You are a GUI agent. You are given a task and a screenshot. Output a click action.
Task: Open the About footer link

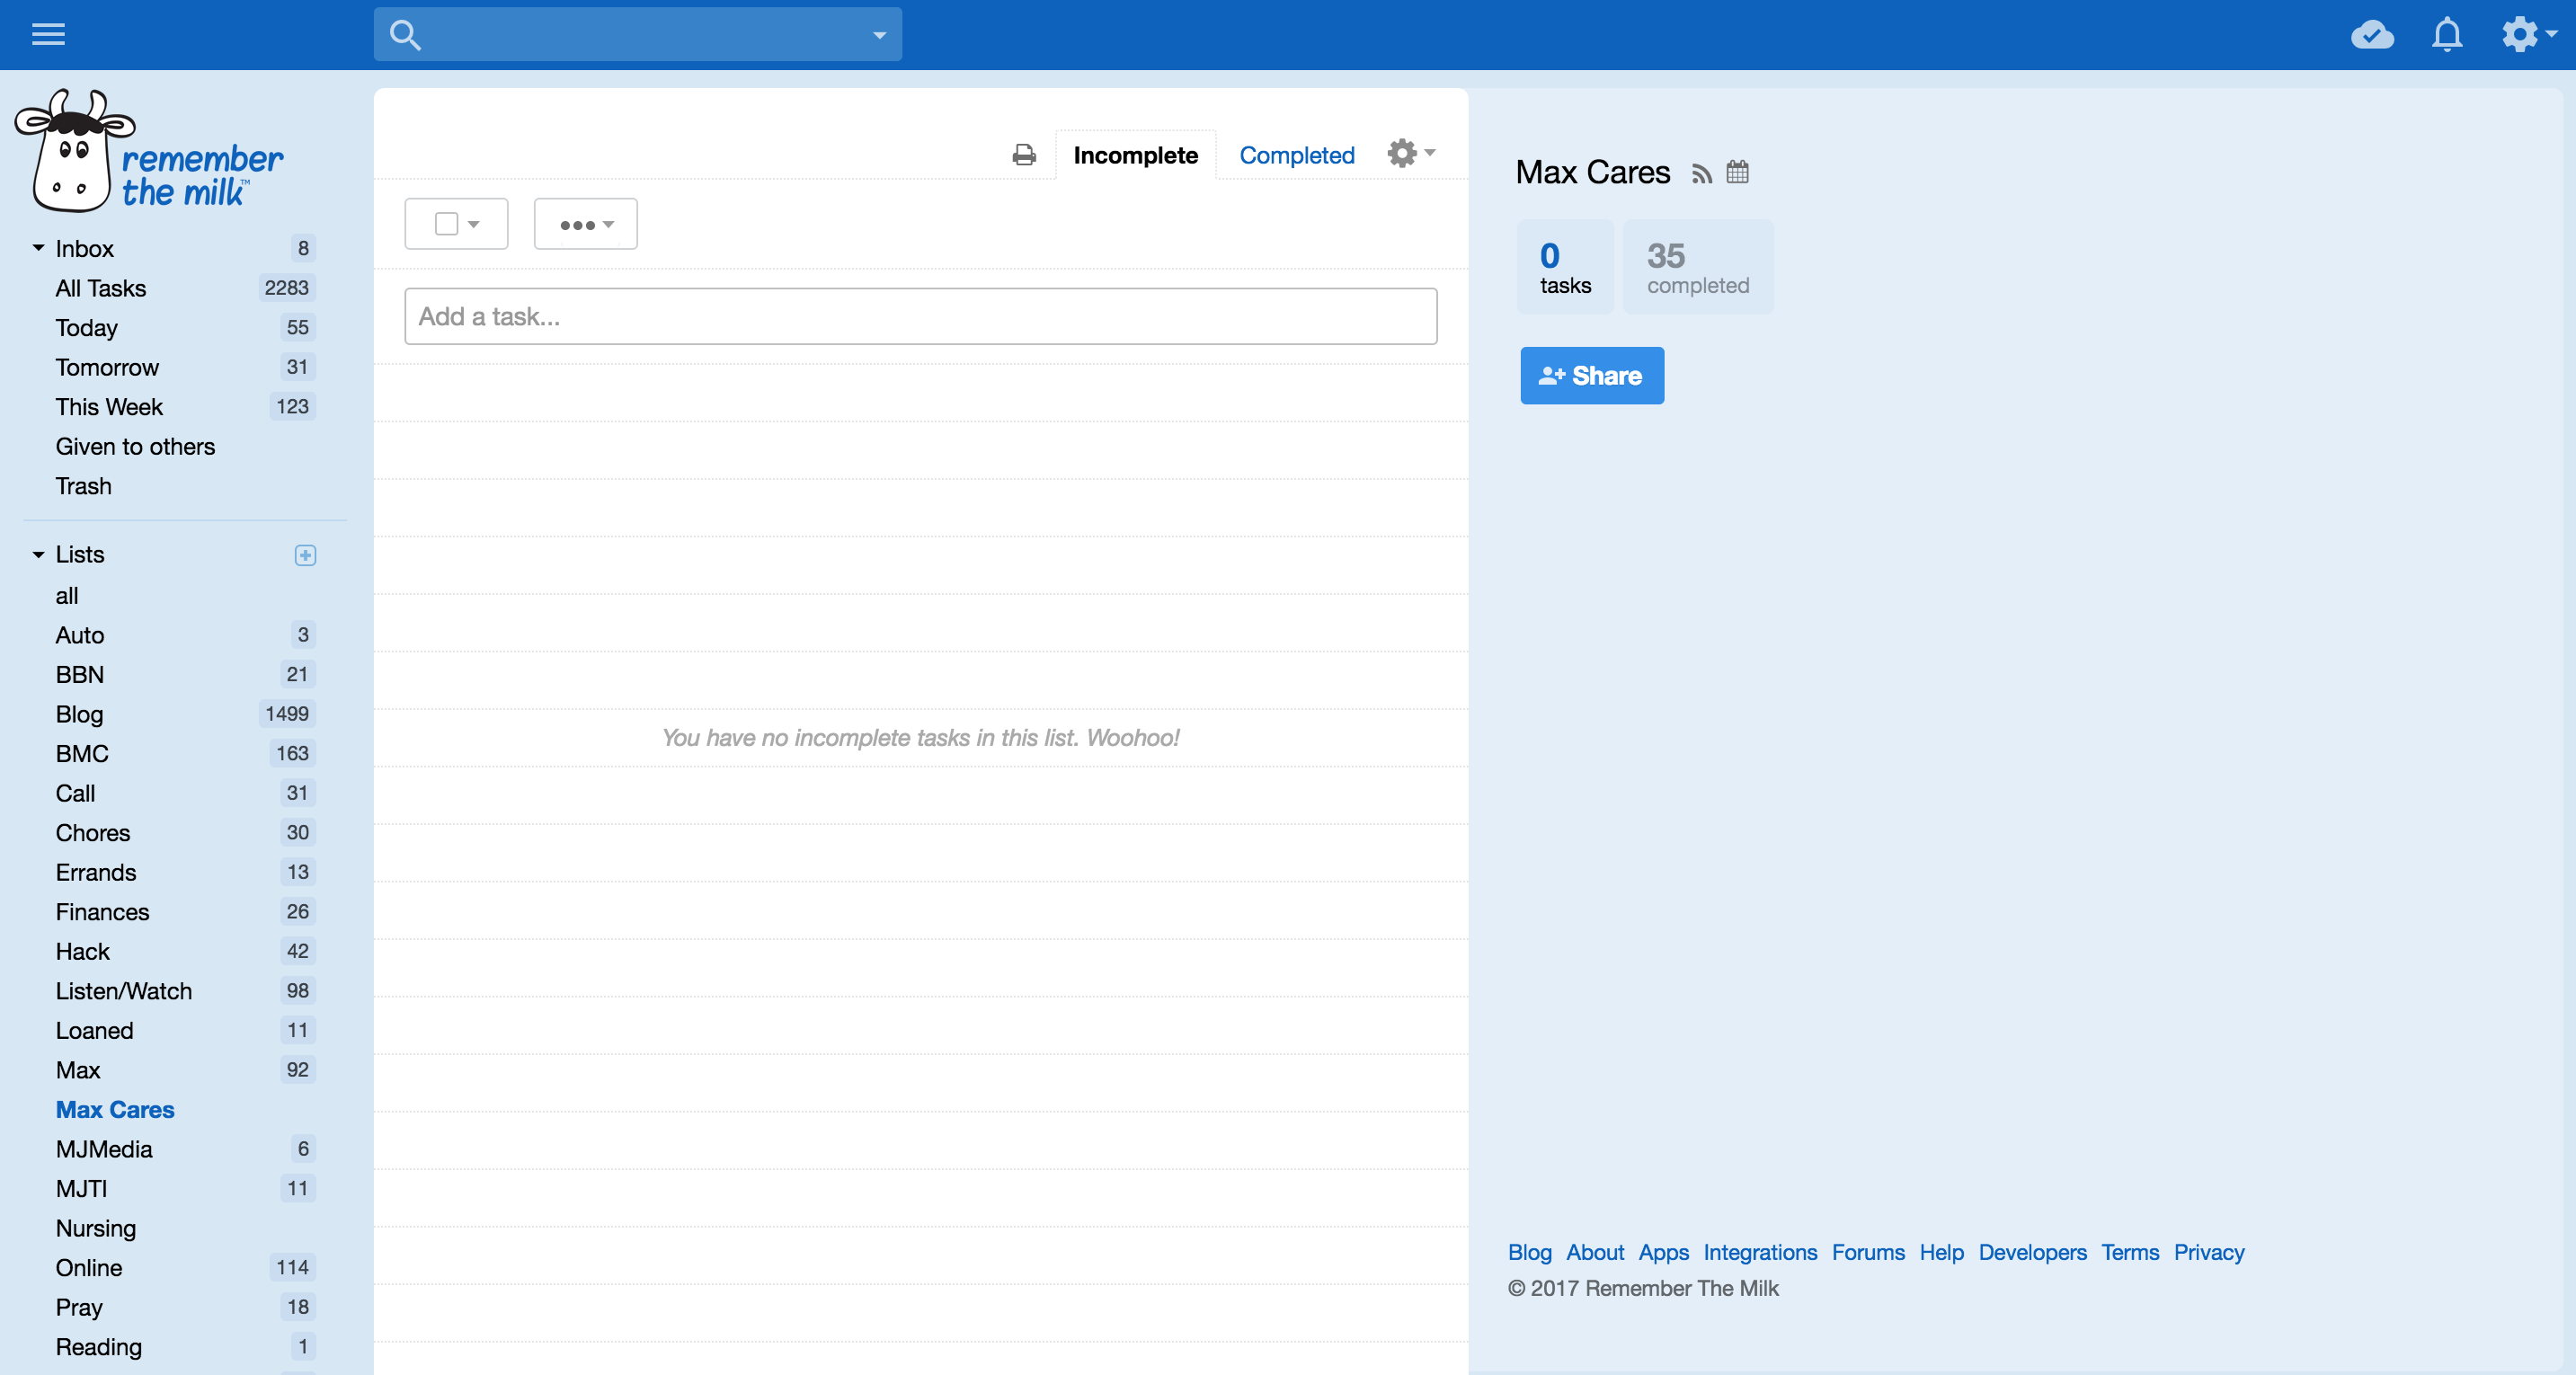(x=1595, y=1252)
